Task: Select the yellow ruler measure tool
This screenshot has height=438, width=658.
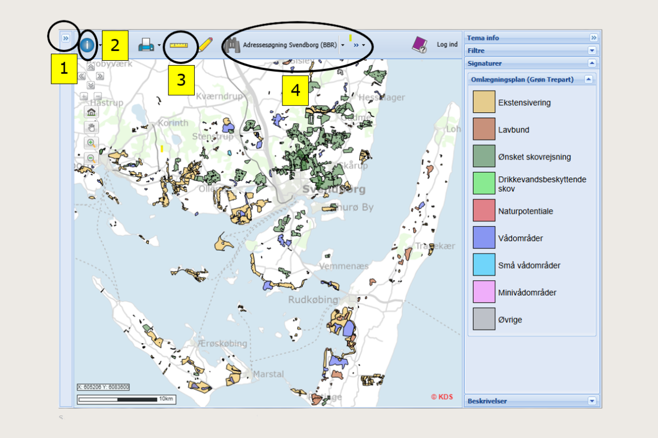Action: [x=179, y=45]
